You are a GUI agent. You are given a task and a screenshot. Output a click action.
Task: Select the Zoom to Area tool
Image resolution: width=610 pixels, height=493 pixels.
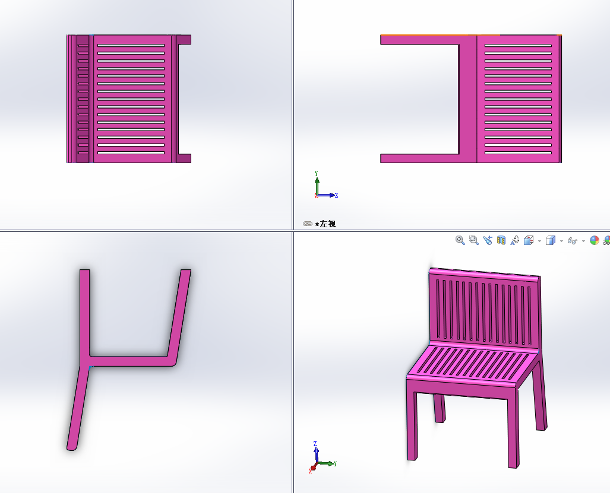[473, 240]
